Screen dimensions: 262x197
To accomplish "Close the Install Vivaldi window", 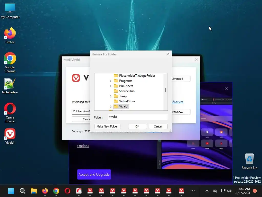I will (x=196, y=60).
